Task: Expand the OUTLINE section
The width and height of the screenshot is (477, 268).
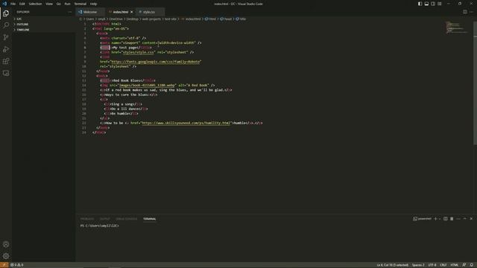Action: (43, 25)
